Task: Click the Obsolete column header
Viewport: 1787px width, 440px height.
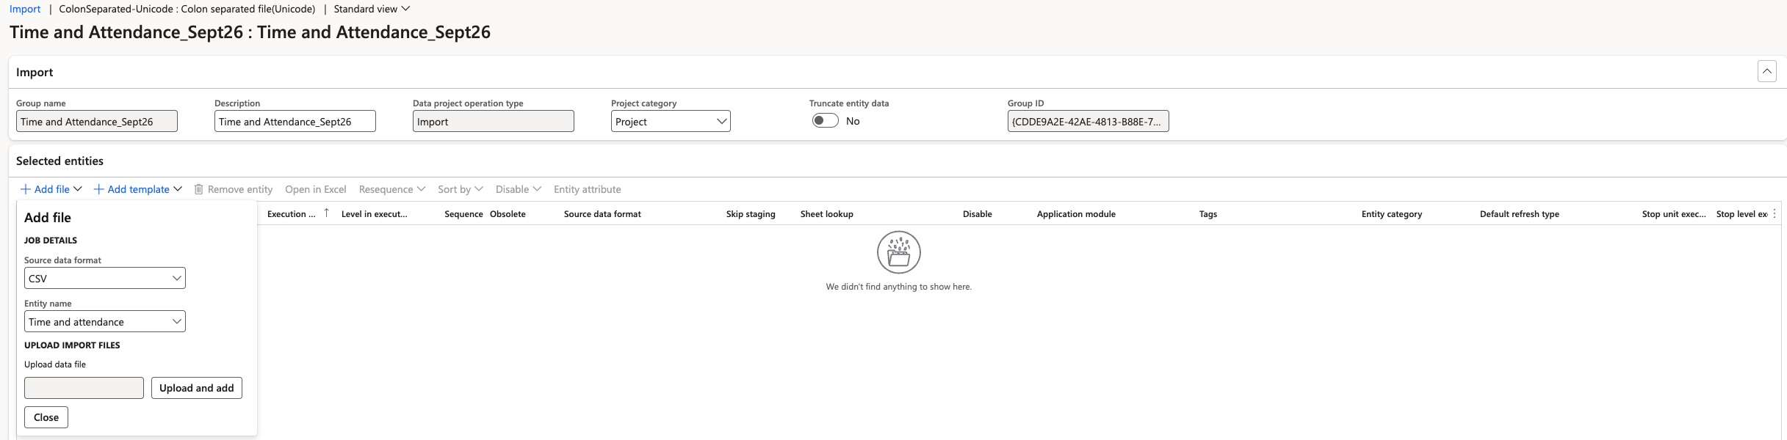Action: (x=508, y=214)
